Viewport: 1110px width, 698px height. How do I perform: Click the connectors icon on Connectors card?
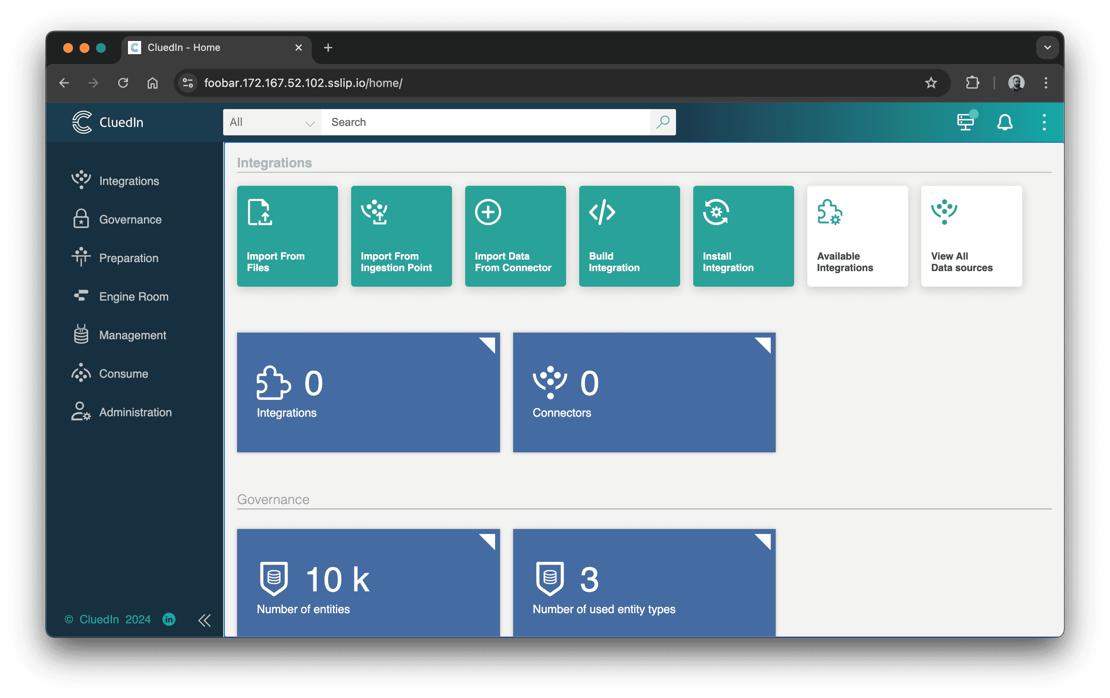coord(550,382)
